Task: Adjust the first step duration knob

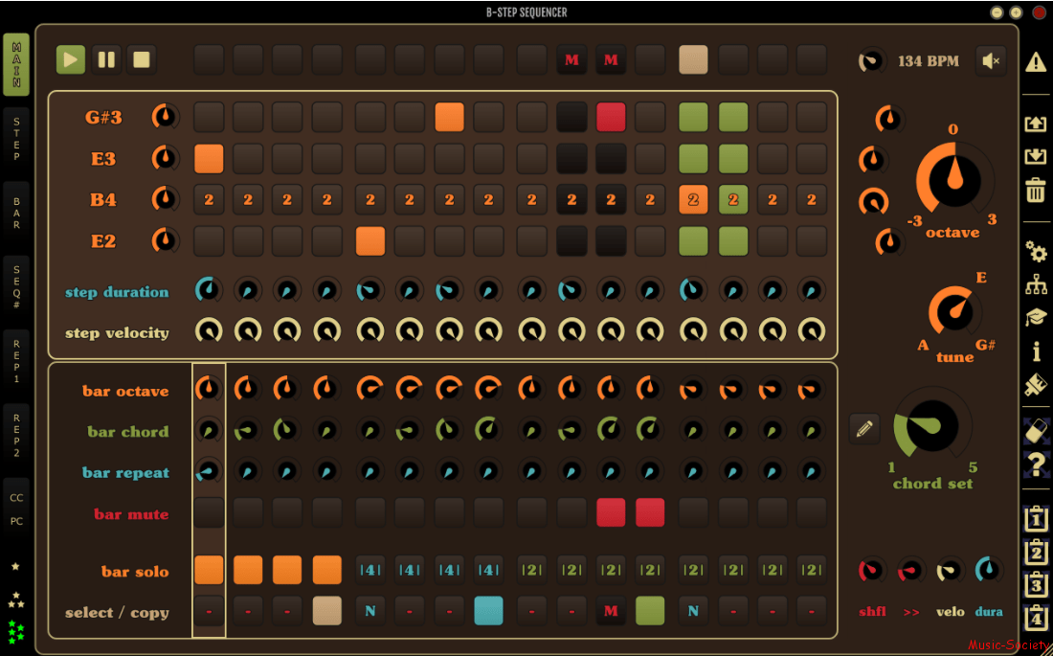Action: click(209, 289)
